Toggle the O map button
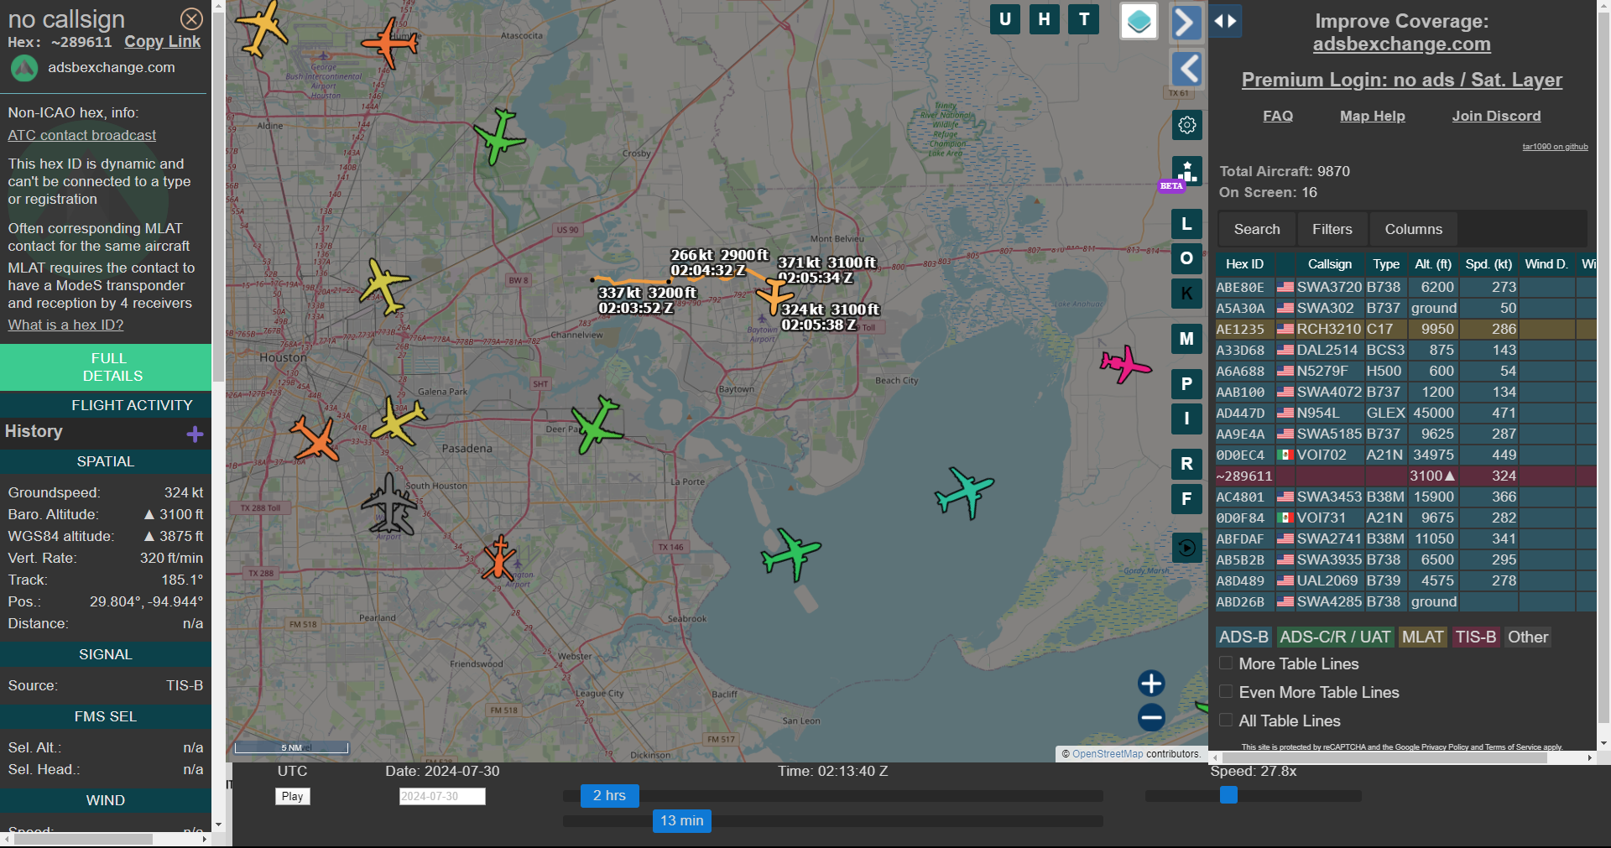Screen dimensions: 1611x848 [1186, 258]
